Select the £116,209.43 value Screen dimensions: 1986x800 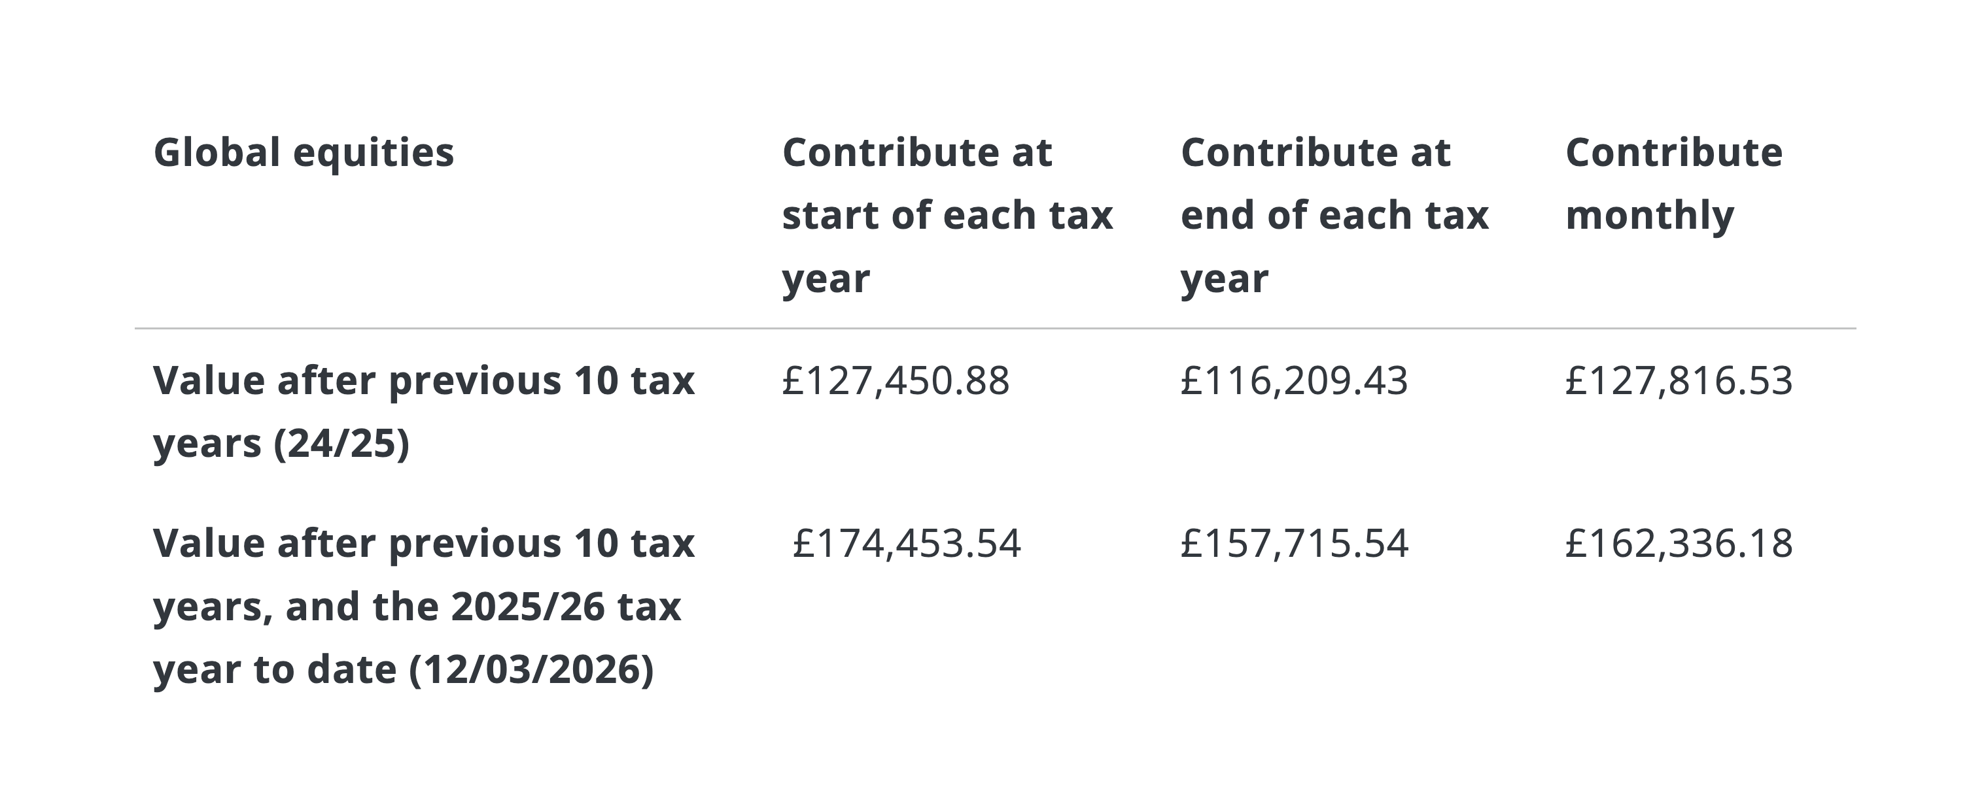[1294, 380]
